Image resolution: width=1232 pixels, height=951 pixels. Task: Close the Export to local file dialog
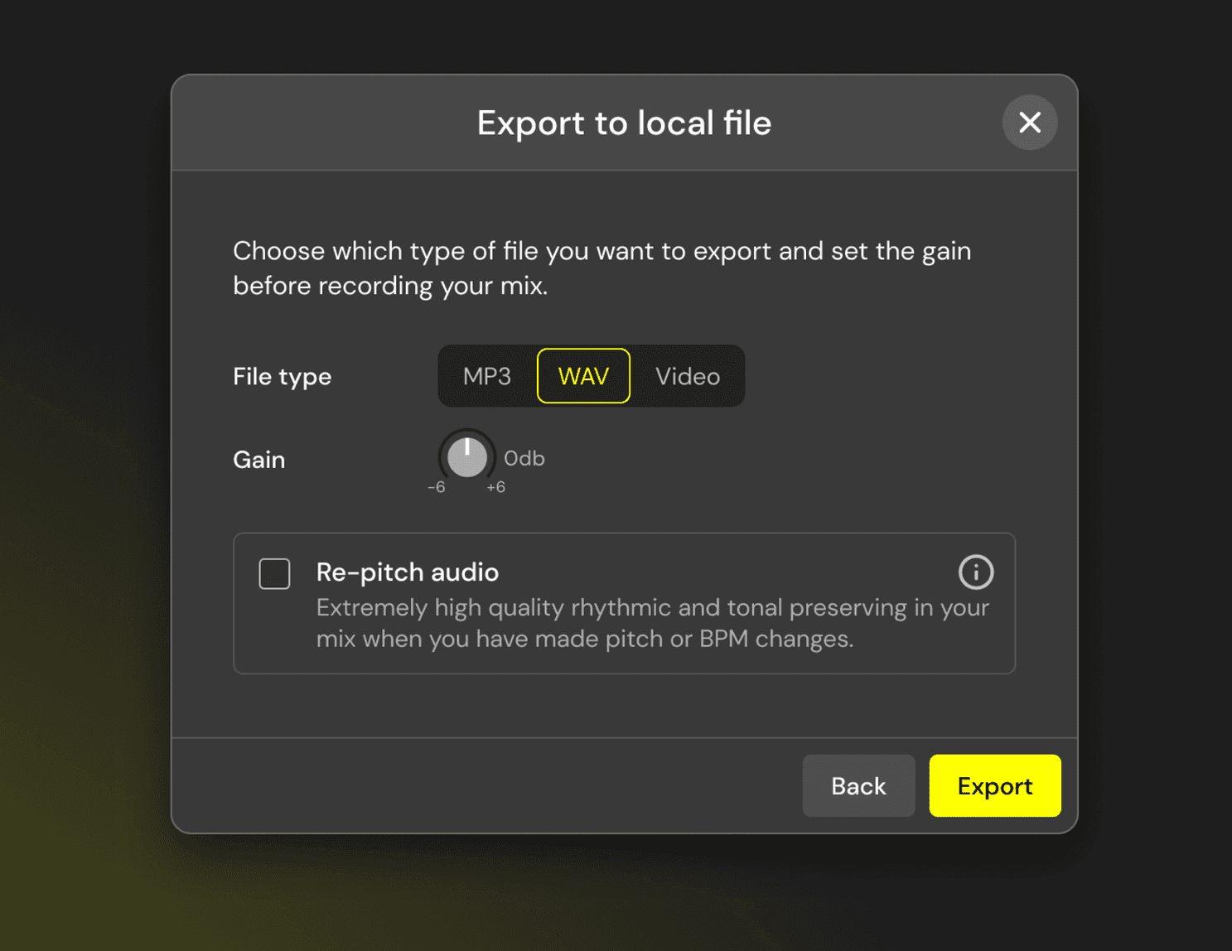[1029, 123]
